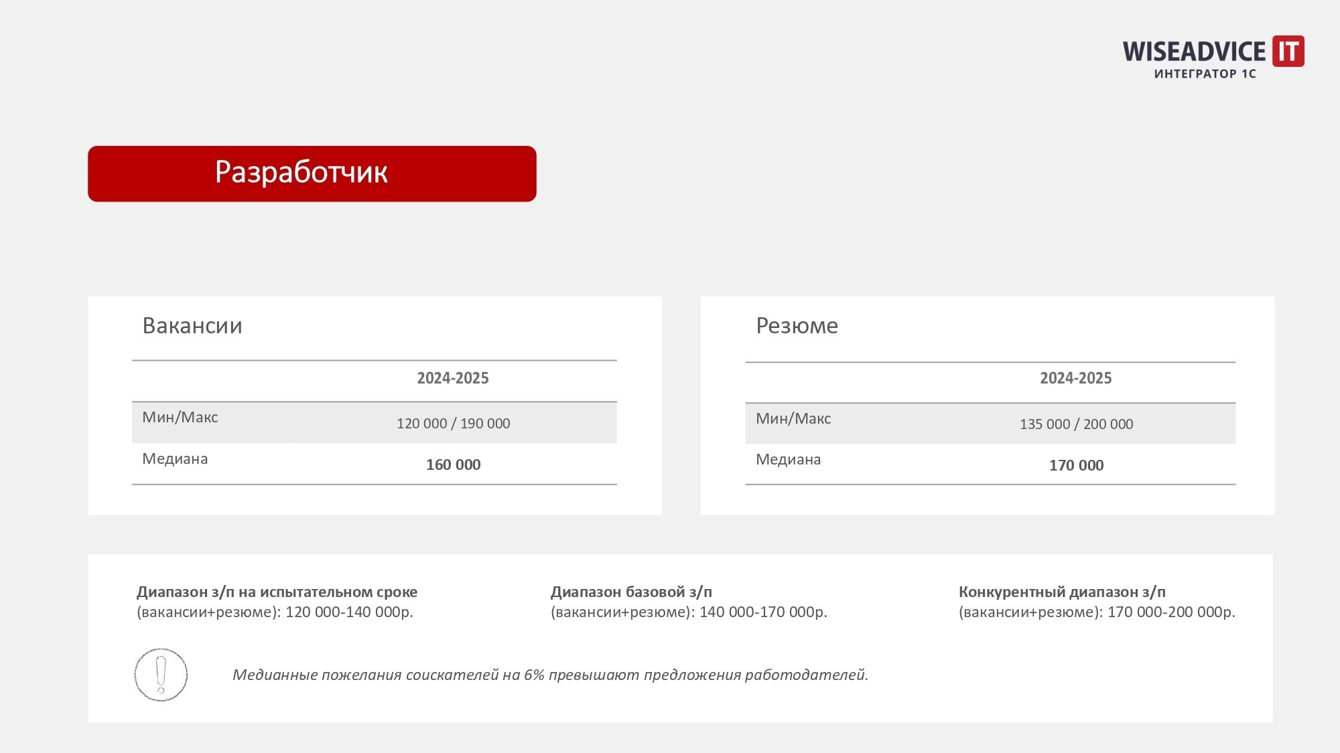Click Диапазон базовой з/п heading
Viewport: 1340px width, 753px height.
pos(631,592)
